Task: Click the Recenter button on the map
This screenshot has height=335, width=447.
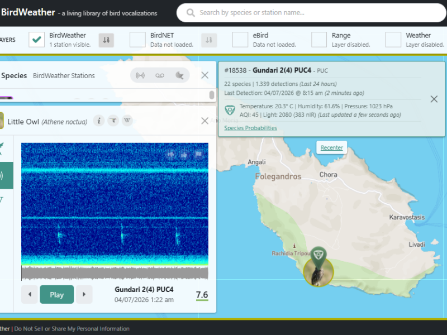Action: pos(331,147)
